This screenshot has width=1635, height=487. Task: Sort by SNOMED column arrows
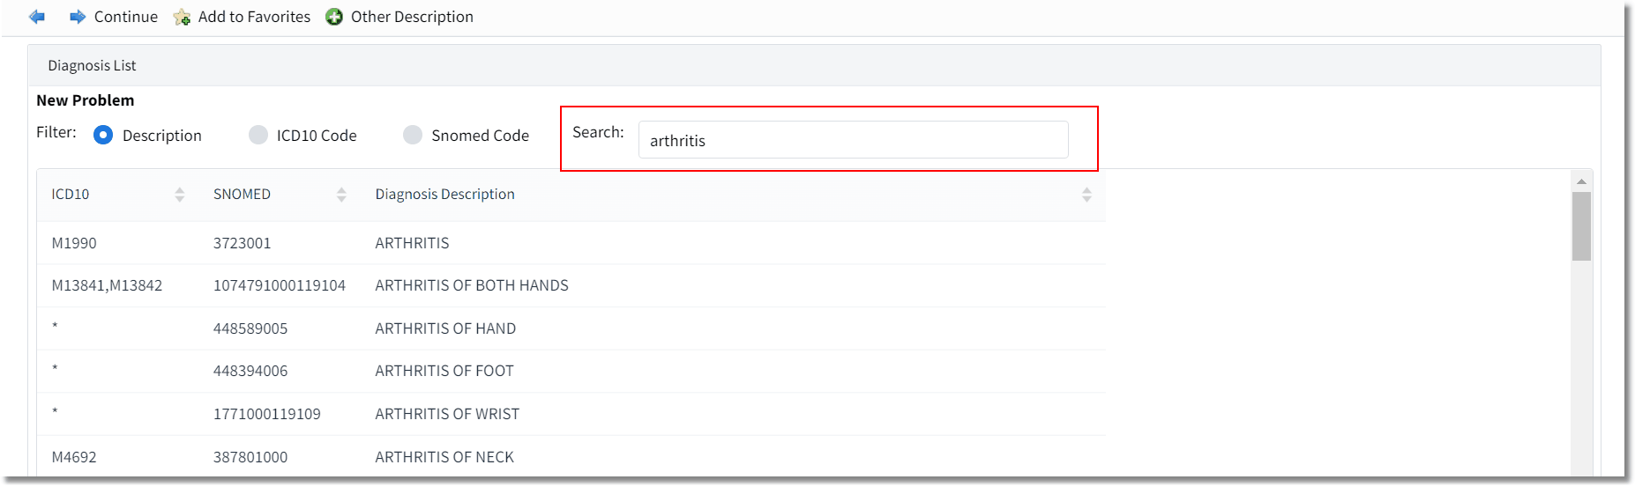point(341,195)
